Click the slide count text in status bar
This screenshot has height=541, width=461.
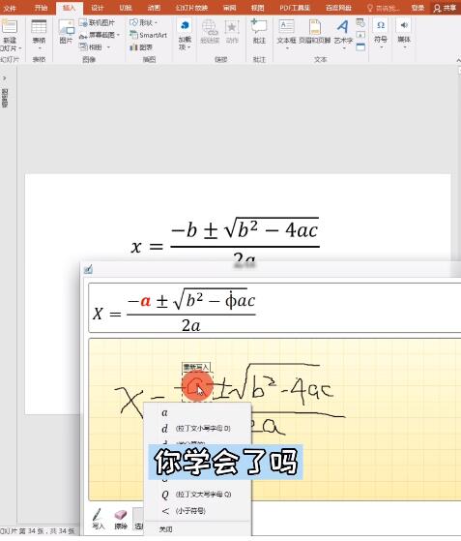tap(38, 531)
